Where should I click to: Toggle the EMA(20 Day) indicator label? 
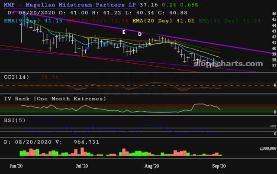150,20
